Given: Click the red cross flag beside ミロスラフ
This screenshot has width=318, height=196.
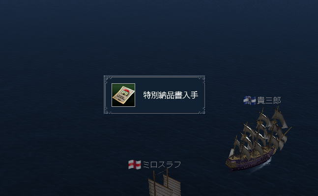Looking at the screenshot, I should click(x=135, y=165).
